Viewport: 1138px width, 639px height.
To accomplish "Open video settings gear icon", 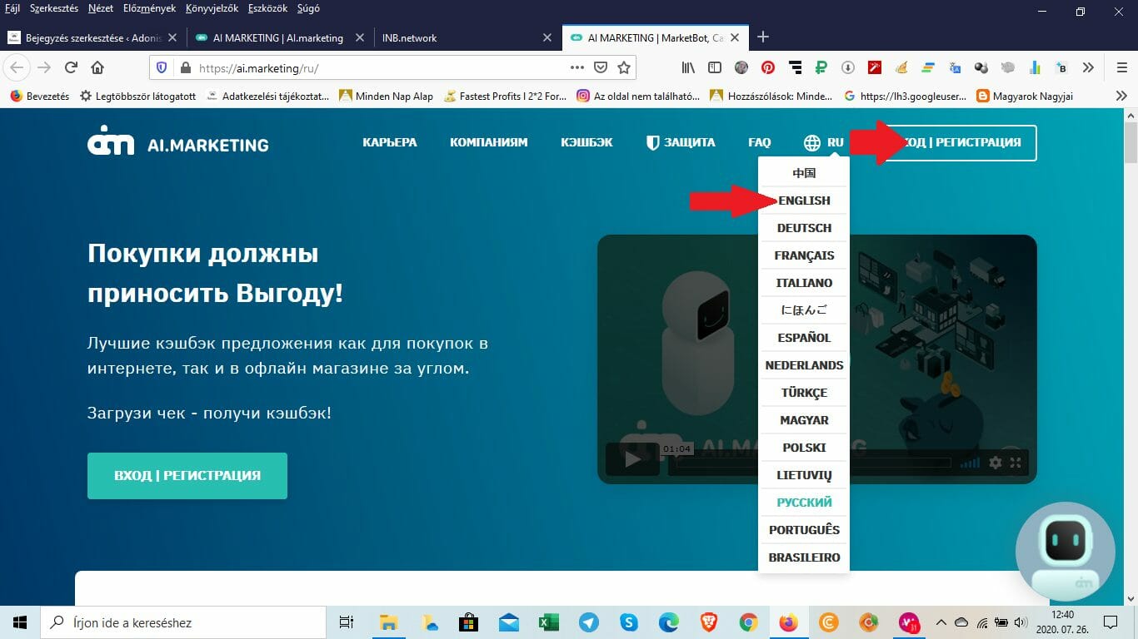I will coord(995,462).
